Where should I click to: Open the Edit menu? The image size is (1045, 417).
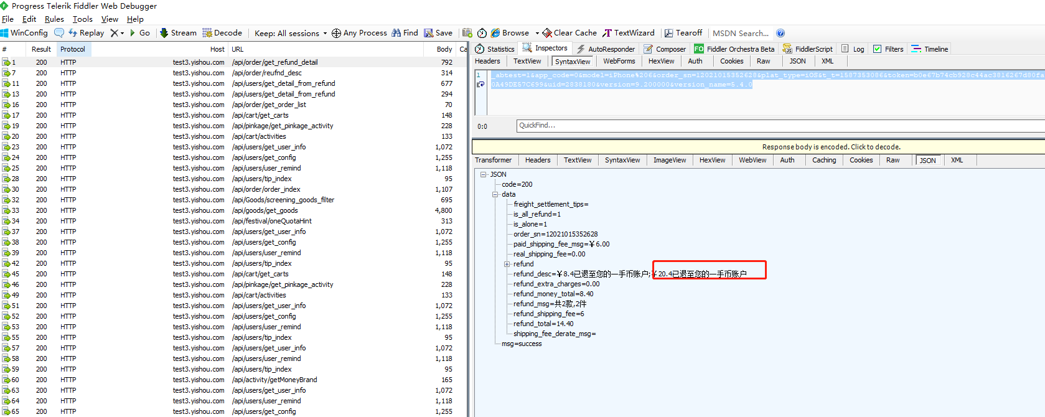point(29,19)
